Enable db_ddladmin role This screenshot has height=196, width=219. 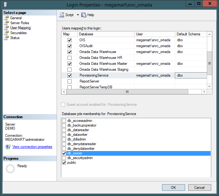pyautogui.click(x=64, y=139)
